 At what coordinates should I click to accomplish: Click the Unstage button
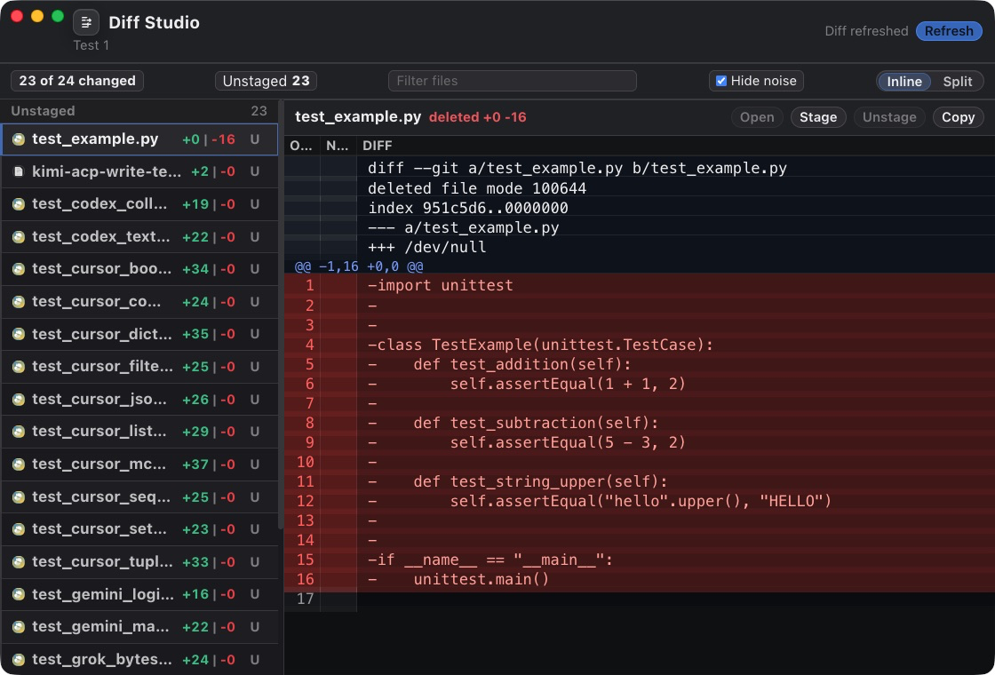click(x=889, y=117)
